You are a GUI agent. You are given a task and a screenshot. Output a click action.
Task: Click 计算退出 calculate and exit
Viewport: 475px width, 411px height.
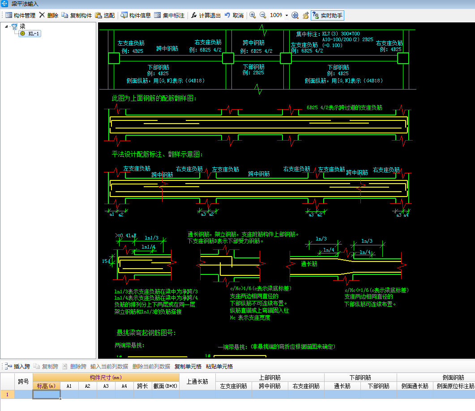(205, 16)
